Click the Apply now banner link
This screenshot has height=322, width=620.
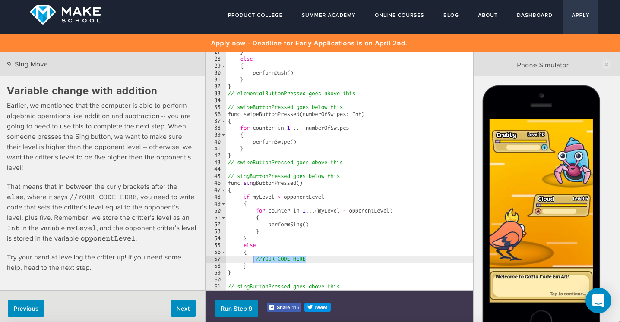point(228,43)
